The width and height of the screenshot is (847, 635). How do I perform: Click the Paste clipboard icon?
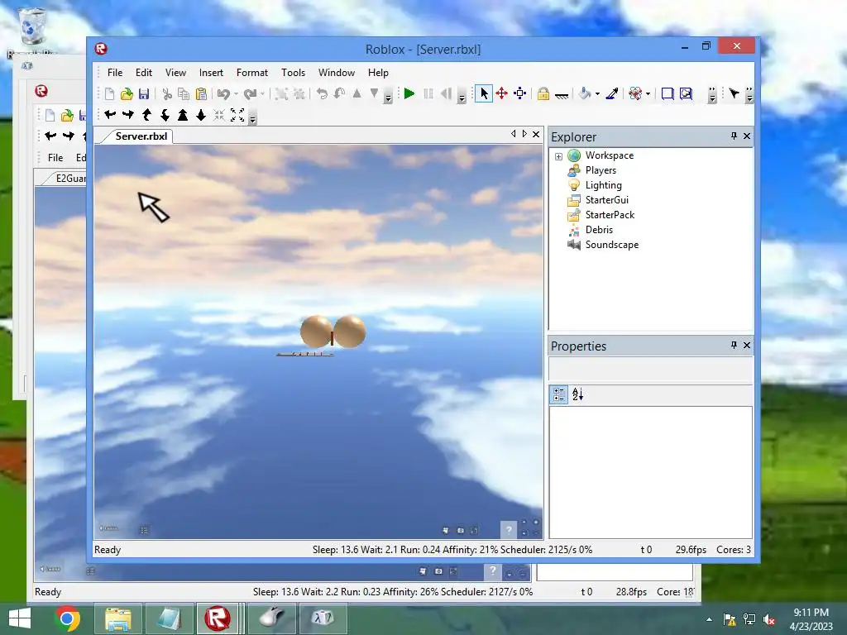[201, 94]
